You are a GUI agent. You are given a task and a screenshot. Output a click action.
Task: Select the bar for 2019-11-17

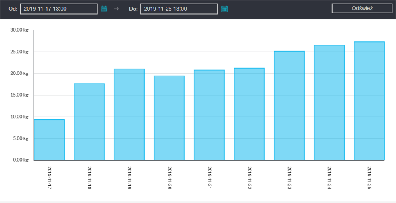click(x=49, y=140)
